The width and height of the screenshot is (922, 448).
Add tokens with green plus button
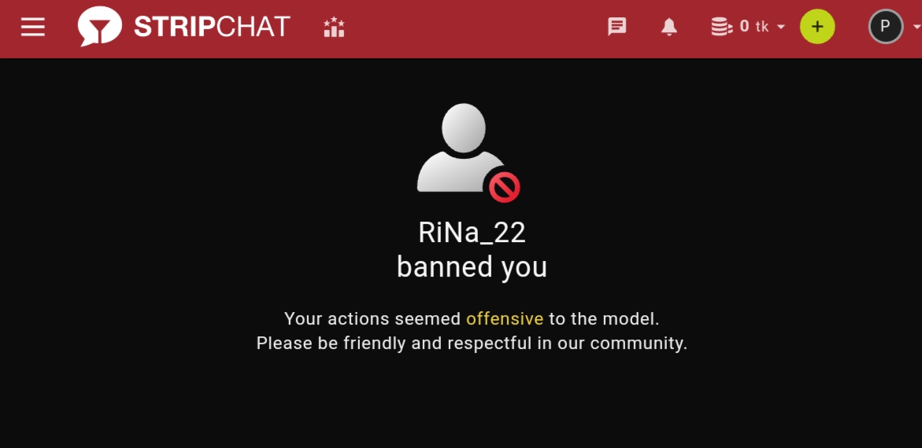pos(817,27)
